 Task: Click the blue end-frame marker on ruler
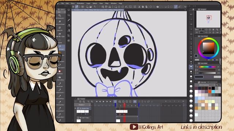(x=139, y=105)
